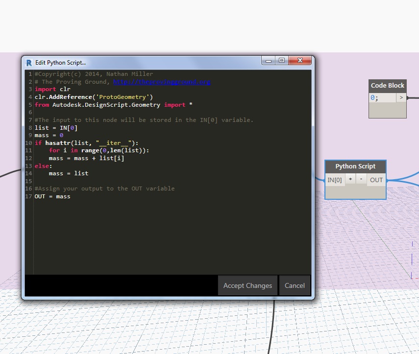Select the Code Block node header
Screen dimensions: 419x354
(387, 86)
